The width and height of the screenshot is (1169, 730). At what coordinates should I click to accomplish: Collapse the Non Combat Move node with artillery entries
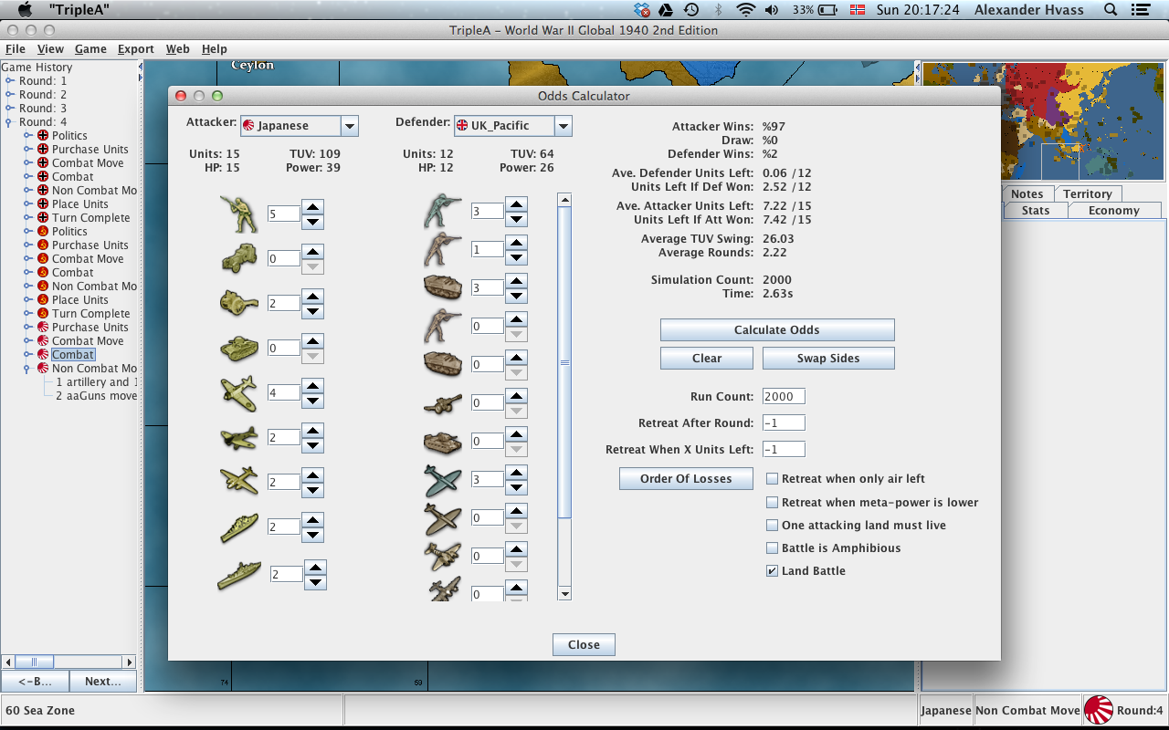click(28, 369)
